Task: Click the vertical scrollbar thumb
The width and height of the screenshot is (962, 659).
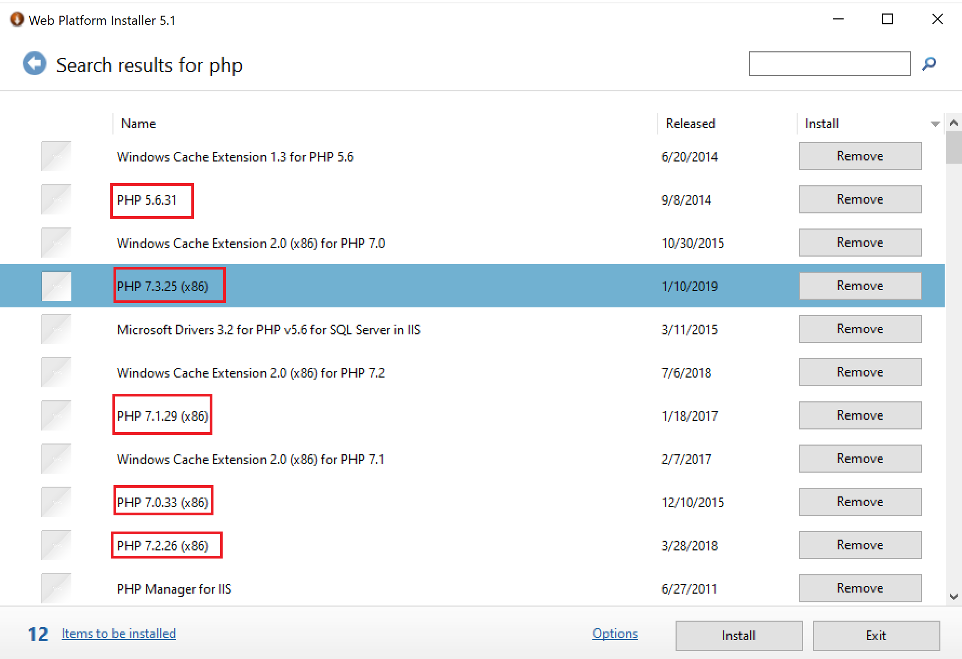Action: coord(954,147)
